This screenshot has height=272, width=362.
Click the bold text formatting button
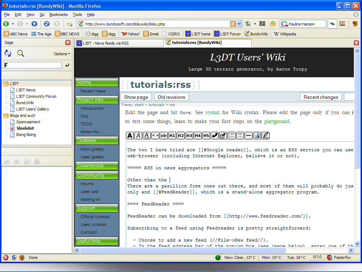click(x=130, y=135)
